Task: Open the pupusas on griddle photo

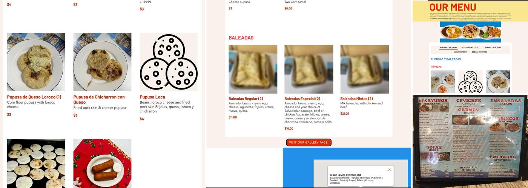Action: click(36, 163)
